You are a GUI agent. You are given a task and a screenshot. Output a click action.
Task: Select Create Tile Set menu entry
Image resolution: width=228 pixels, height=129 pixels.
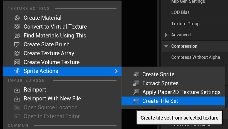point(160,101)
